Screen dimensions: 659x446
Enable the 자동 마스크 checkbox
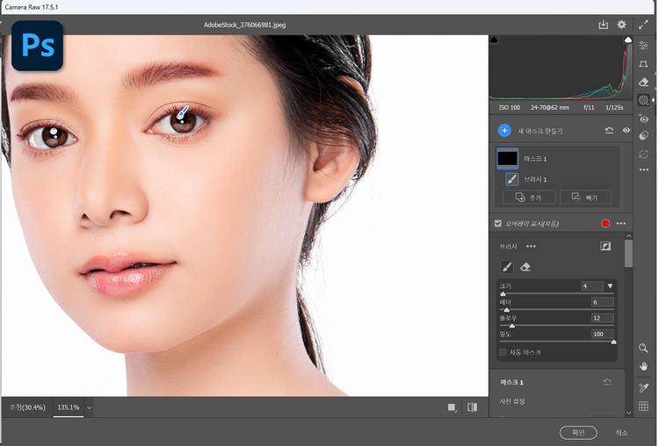[503, 352]
